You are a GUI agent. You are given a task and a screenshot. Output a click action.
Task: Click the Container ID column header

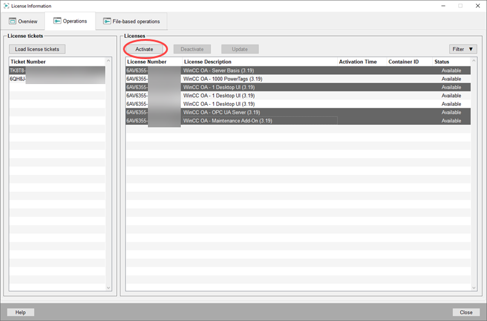(408, 62)
